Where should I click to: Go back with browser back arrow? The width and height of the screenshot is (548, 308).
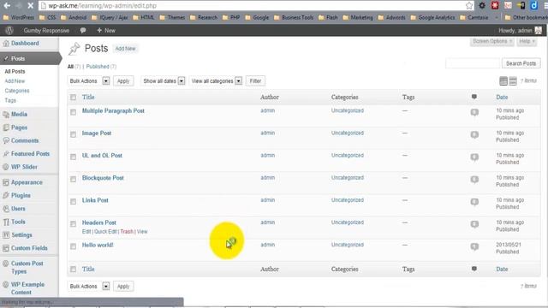(7, 6)
